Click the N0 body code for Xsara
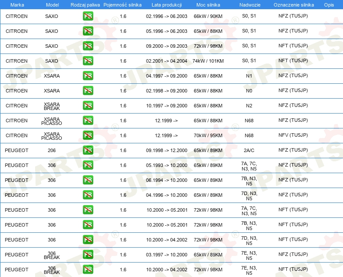The height and width of the screenshot is (277, 343). (x=249, y=91)
